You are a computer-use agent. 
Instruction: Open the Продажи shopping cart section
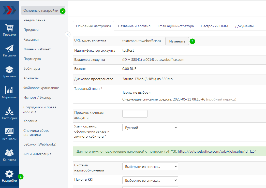coord(9,27)
